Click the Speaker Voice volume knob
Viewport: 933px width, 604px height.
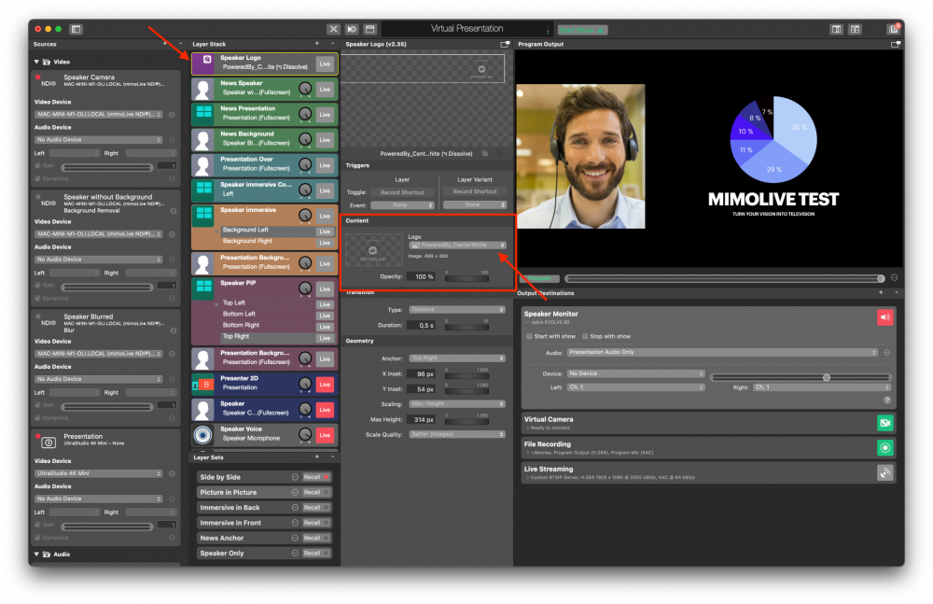click(x=305, y=434)
